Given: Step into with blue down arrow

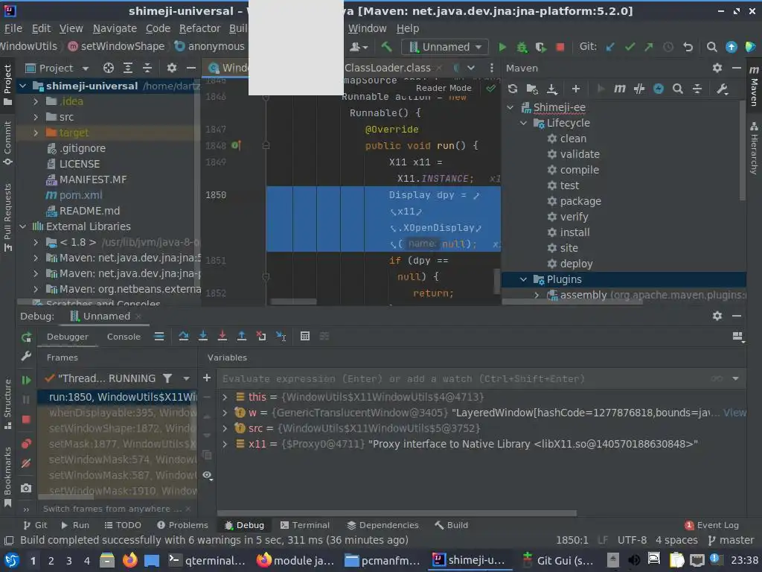Looking at the screenshot, I should pyautogui.click(x=203, y=336).
